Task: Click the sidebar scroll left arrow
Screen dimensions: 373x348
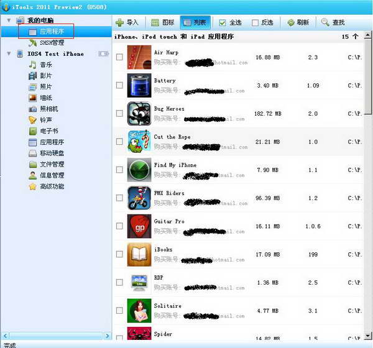Action: (5, 336)
